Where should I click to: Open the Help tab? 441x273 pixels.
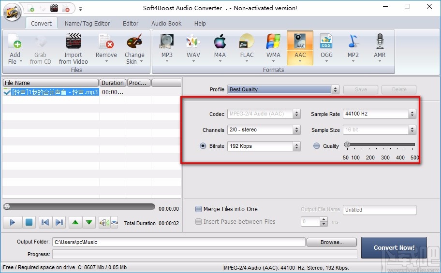coord(200,23)
